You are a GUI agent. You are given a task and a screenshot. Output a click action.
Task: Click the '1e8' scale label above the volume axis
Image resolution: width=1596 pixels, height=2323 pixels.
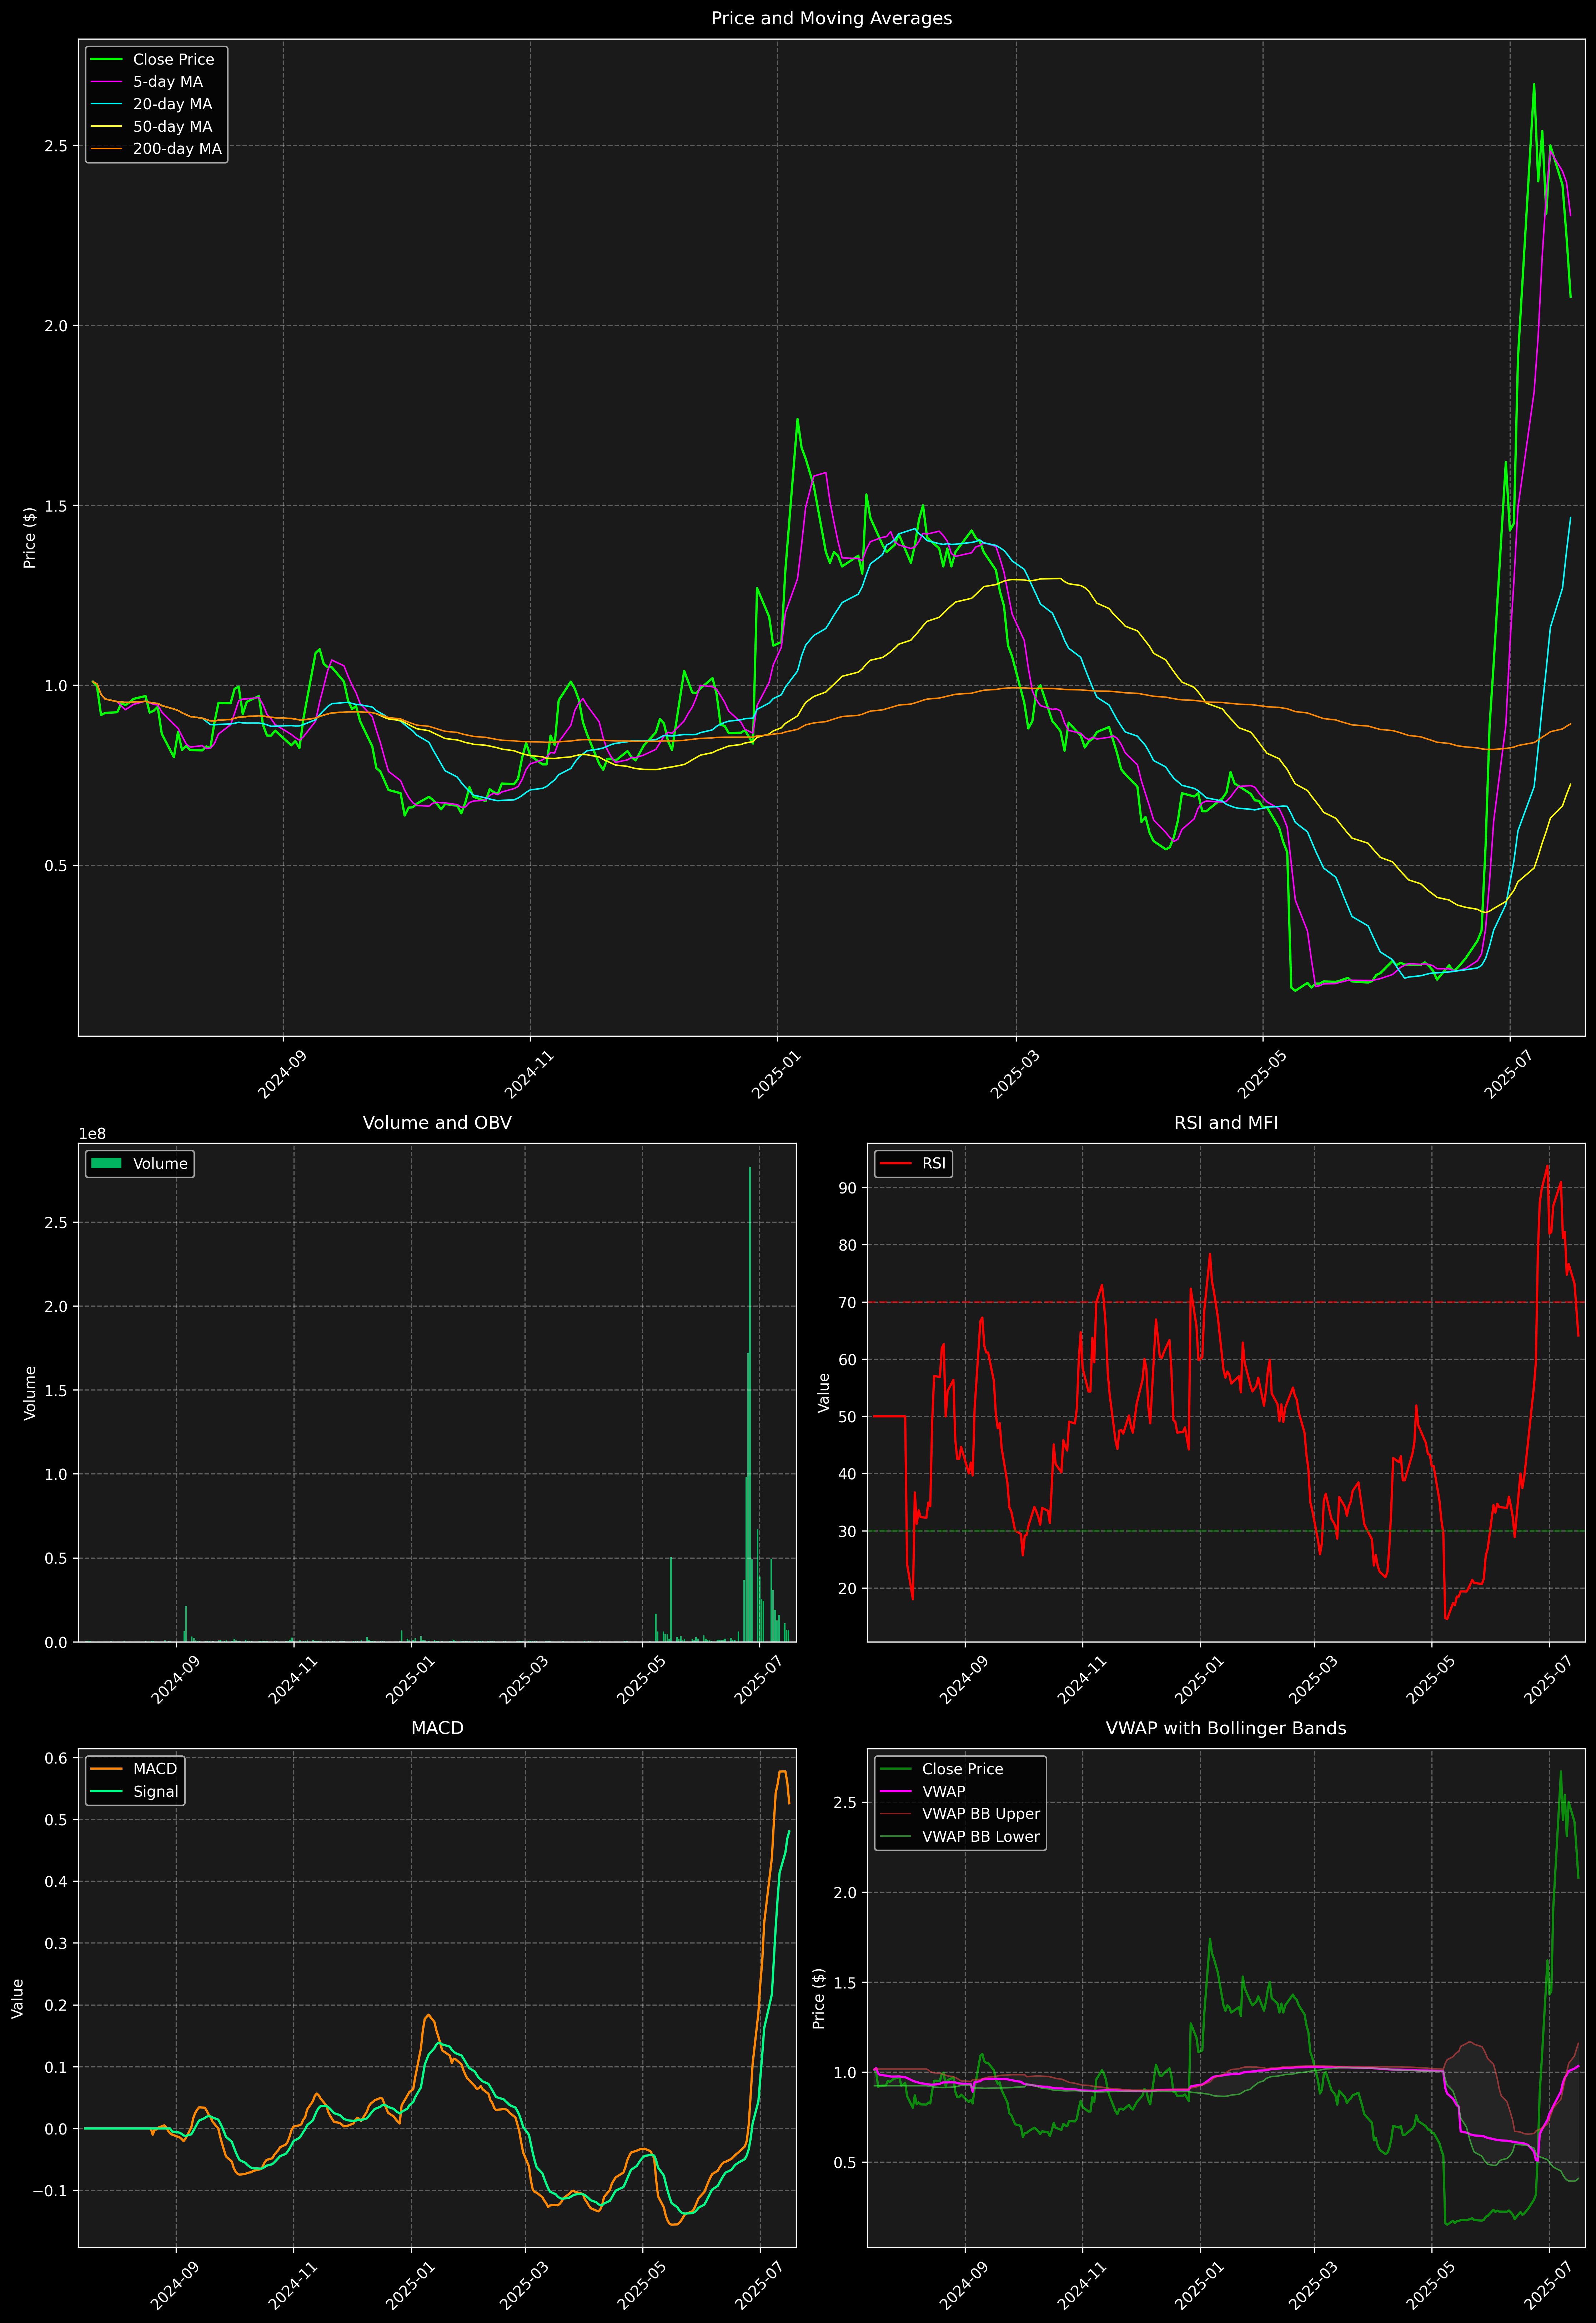tap(92, 1133)
